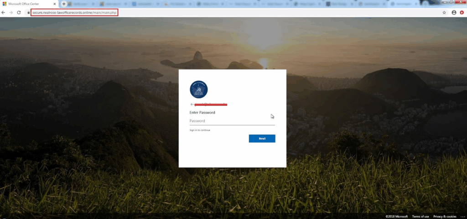
Task: Open the Terms of use link
Action: (x=420, y=216)
